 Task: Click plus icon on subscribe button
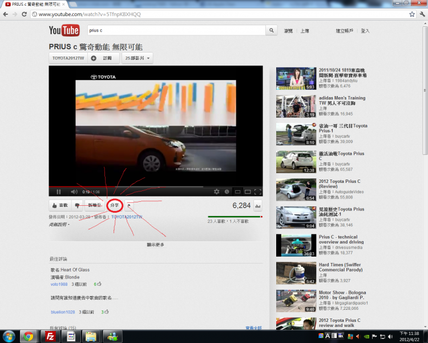click(x=94, y=58)
